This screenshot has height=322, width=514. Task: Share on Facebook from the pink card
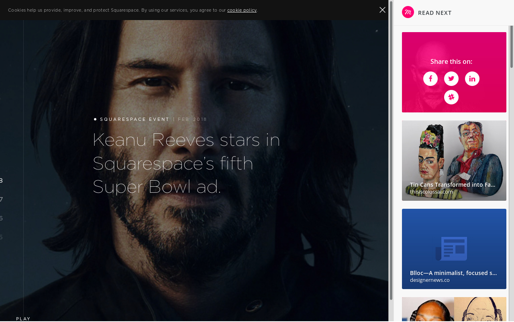(430, 79)
